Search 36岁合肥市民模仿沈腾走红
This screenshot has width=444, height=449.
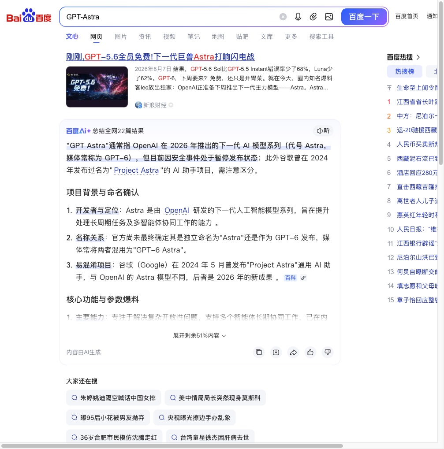(x=114, y=437)
